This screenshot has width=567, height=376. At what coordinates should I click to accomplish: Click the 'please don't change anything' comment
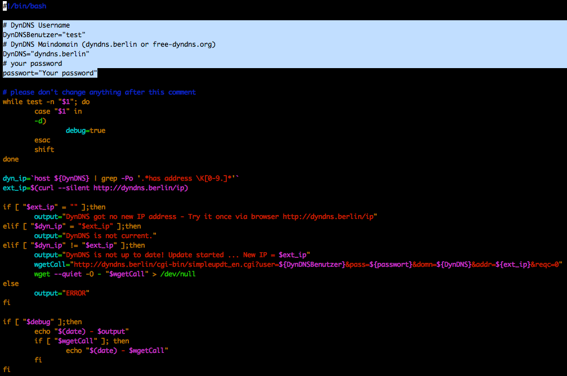click(100, 92)
